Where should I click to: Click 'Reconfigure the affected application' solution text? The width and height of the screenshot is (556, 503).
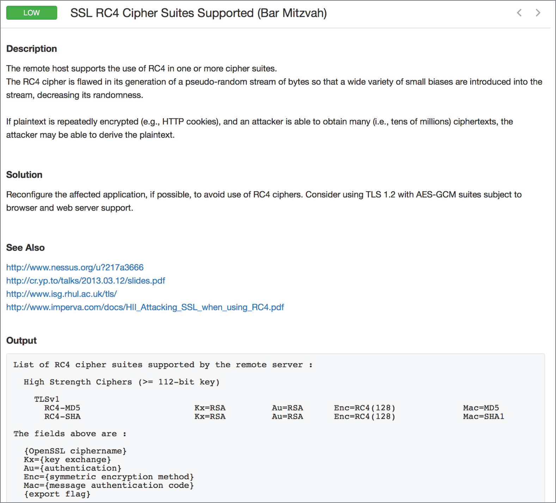tap(264, 201)
